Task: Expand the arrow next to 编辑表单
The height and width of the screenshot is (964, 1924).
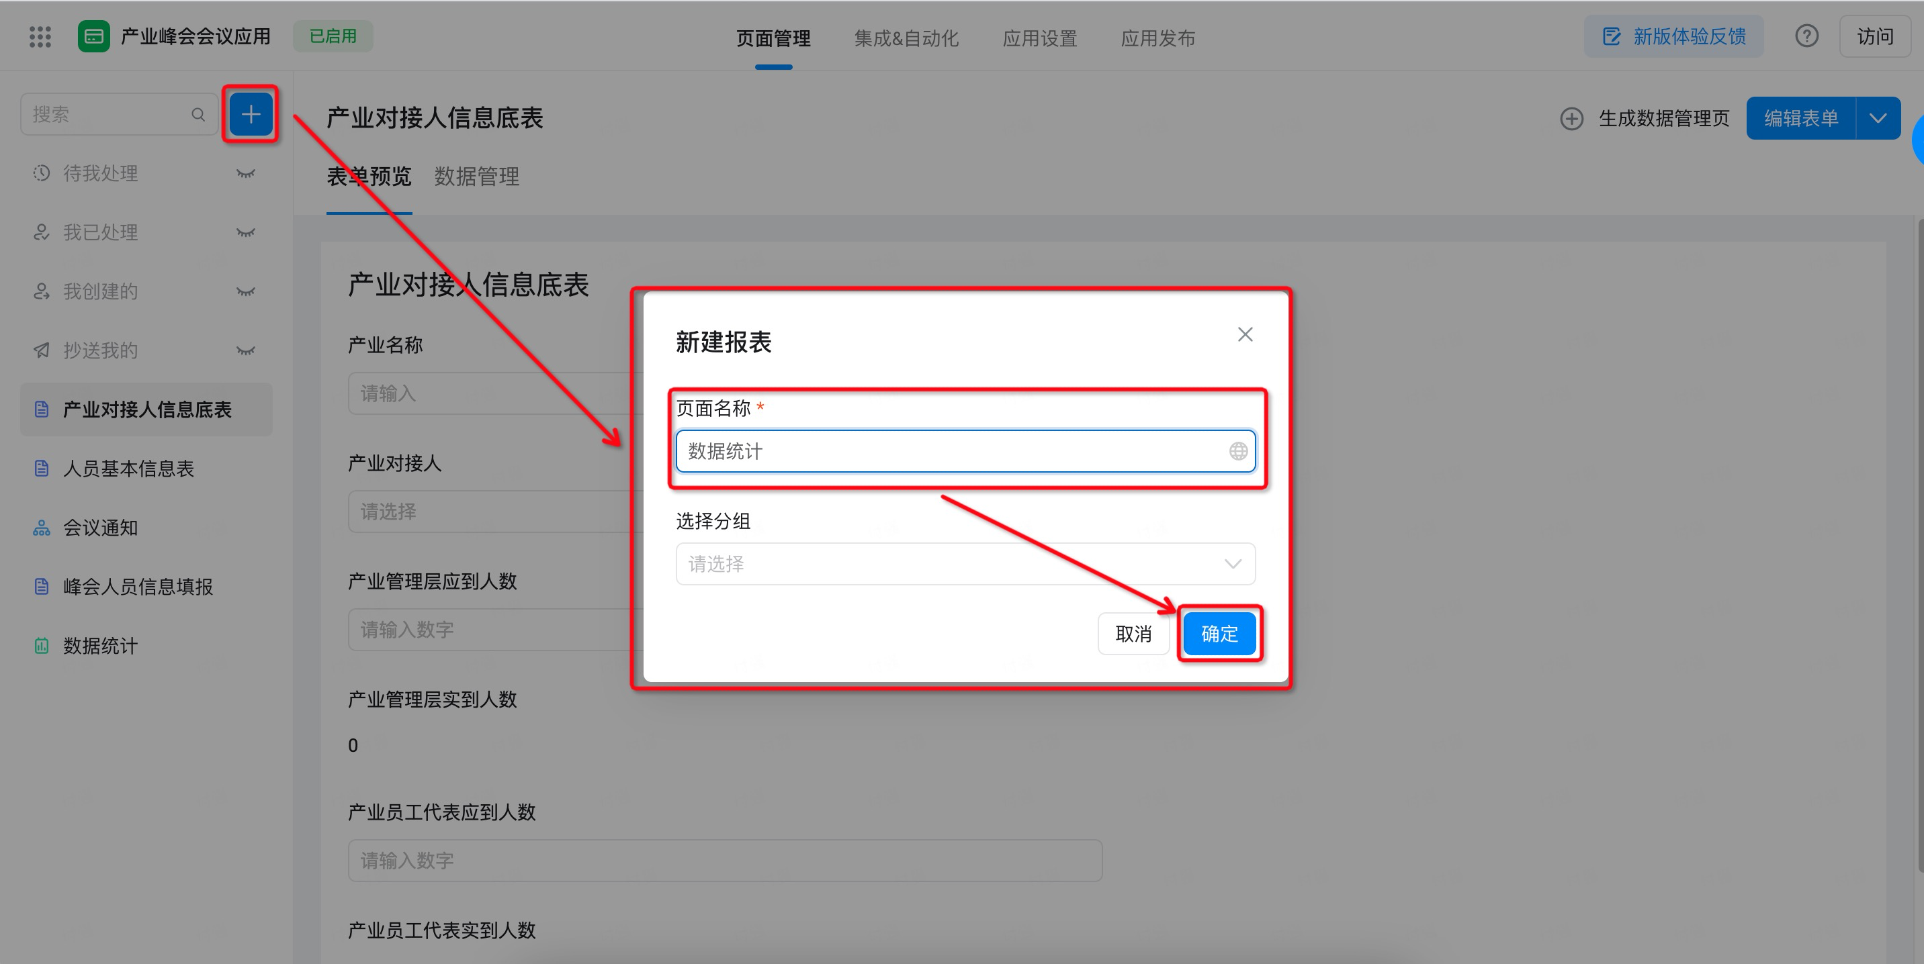Action: [1878, 118]
